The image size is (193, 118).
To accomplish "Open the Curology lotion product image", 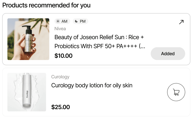I will (x=27, y=92).
